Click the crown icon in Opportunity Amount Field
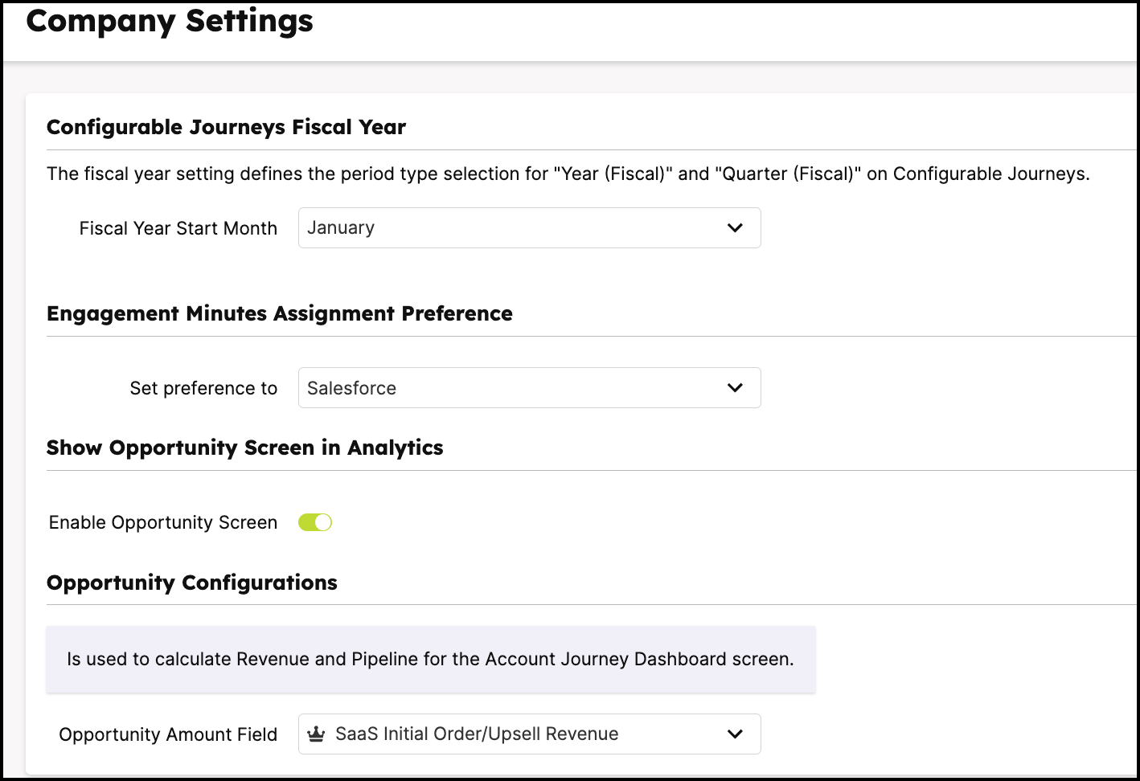 [x=316, y=734]
